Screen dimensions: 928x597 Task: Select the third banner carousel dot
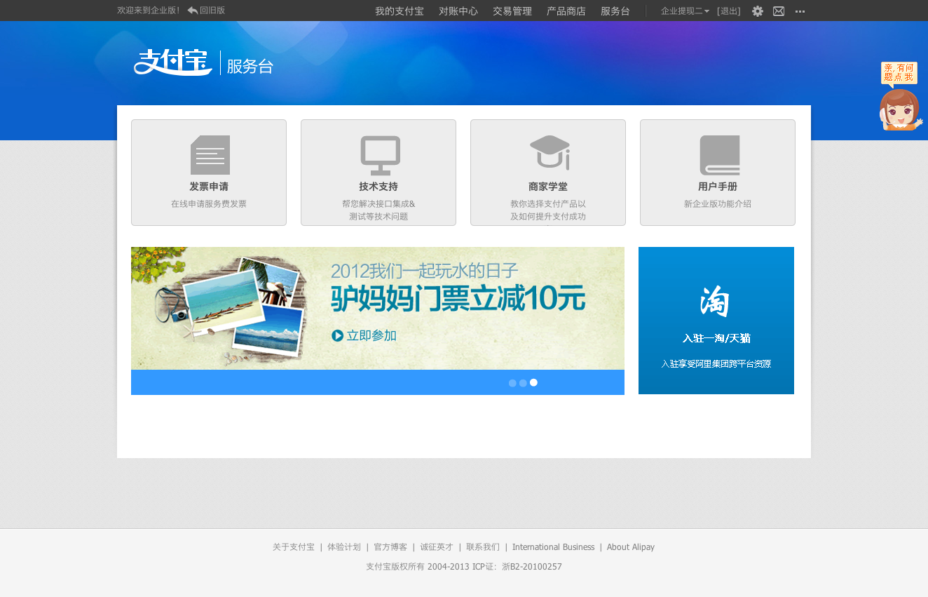pos(533,382)
